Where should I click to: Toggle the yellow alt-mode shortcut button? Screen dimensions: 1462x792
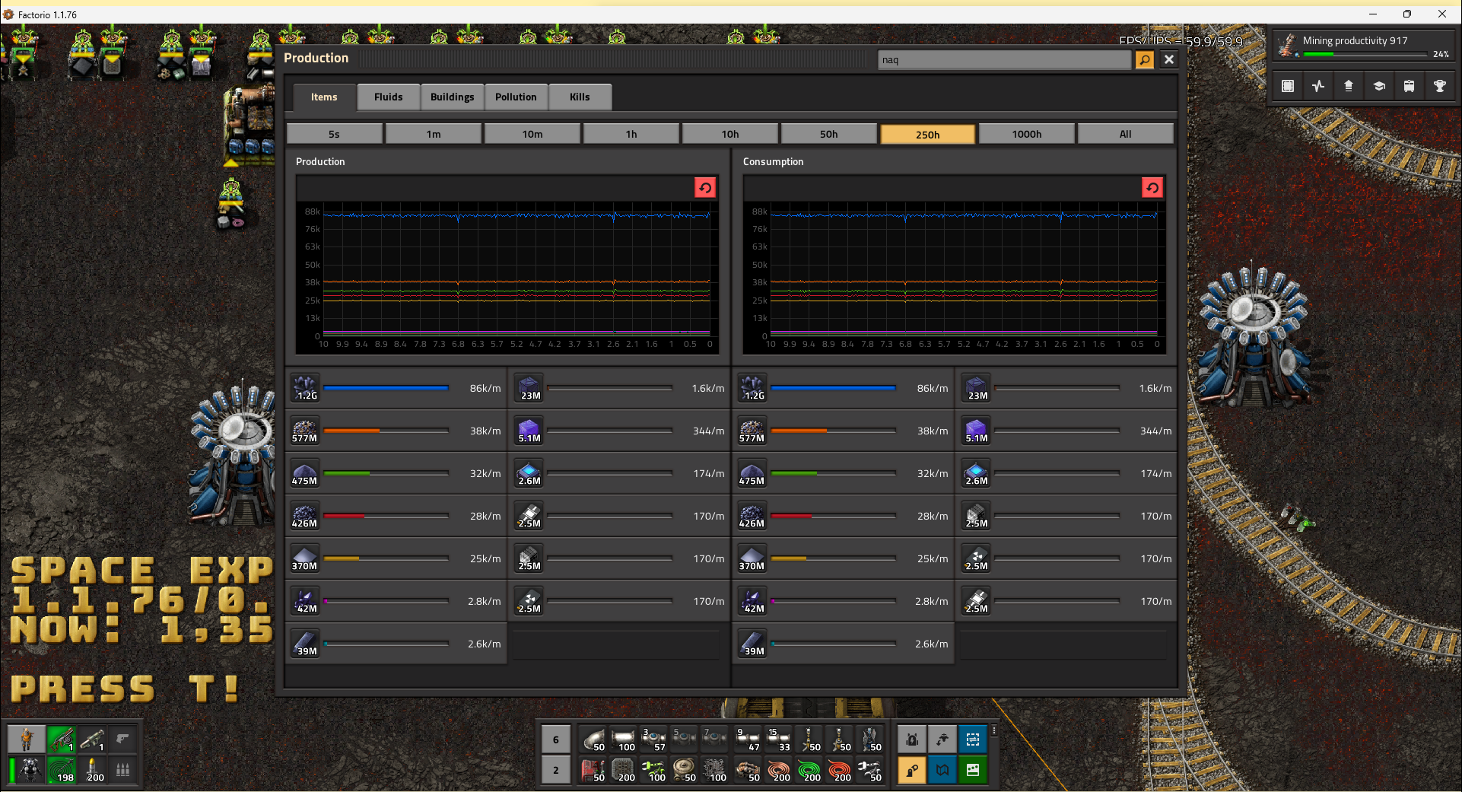click(x=912, y=770)
